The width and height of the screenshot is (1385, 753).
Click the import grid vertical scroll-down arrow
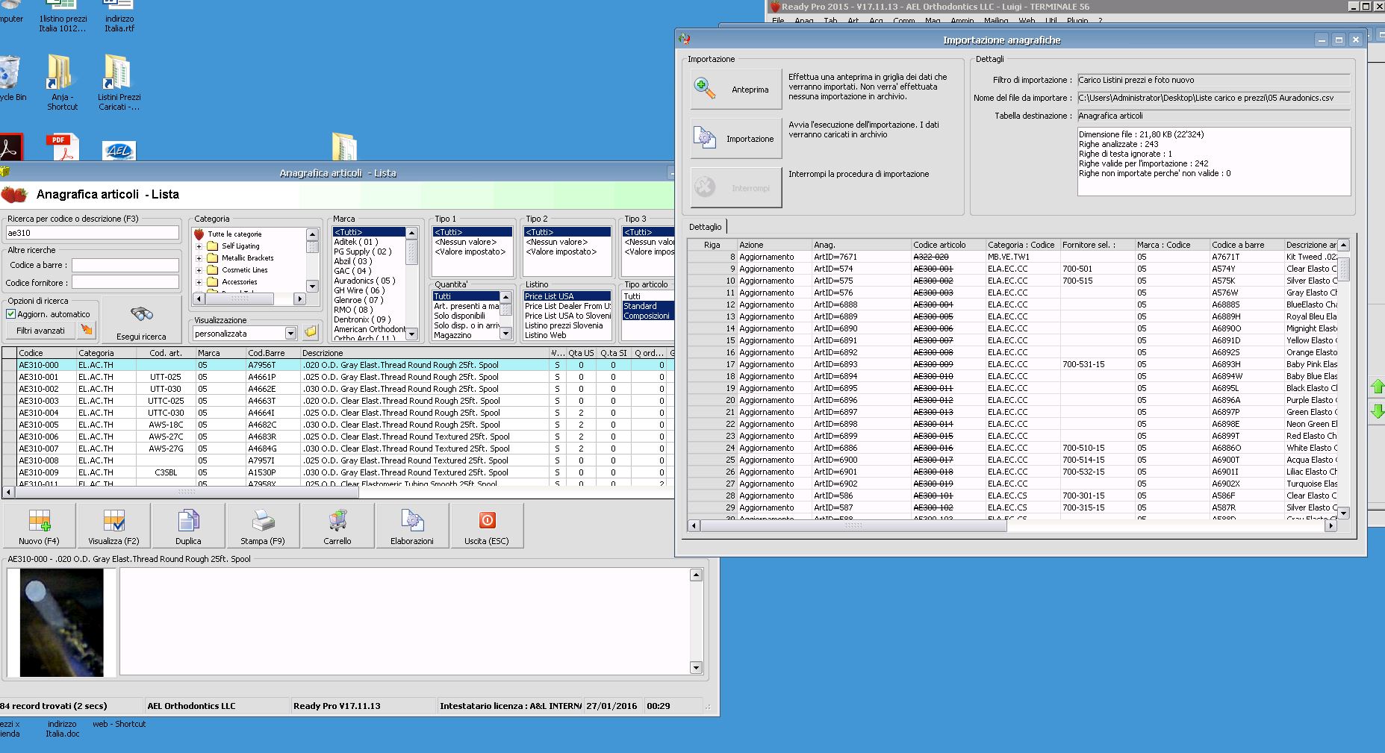pyautogui.click(x=1343, y=513)
